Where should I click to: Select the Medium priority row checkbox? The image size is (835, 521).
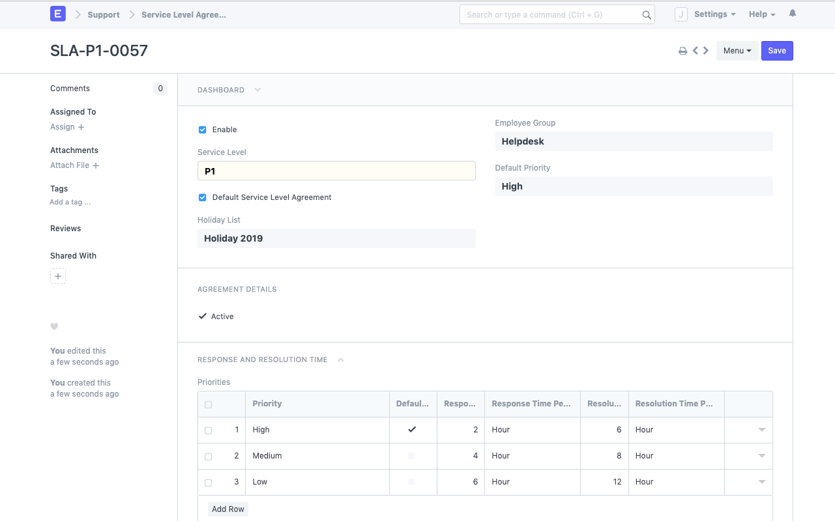(x=209, y=456)
